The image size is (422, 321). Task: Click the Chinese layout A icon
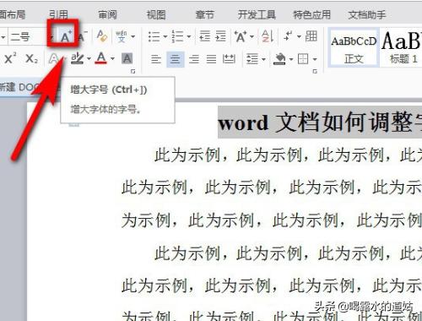(241, 36)
